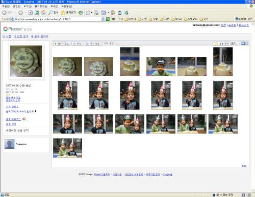Open the My Photos link
The height and width of the screenshot is (197, 255).
7,37
